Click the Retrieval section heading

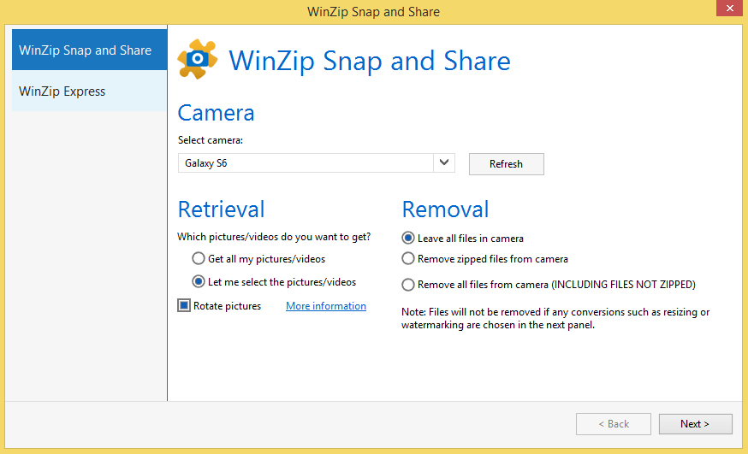221,209
